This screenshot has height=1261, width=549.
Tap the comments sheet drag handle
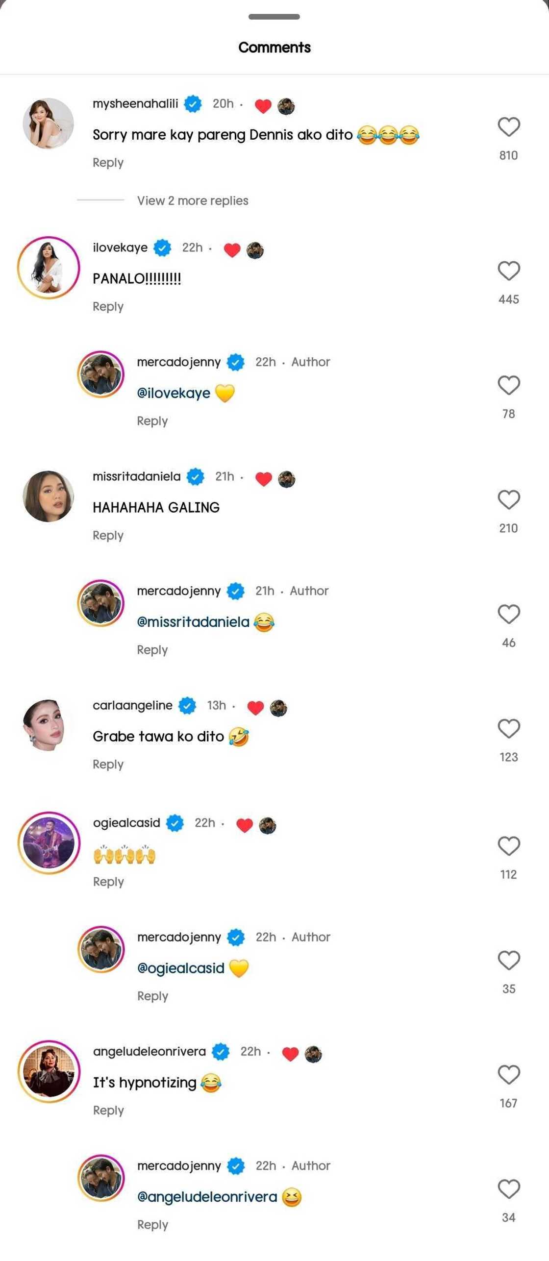tap(274, 17)
